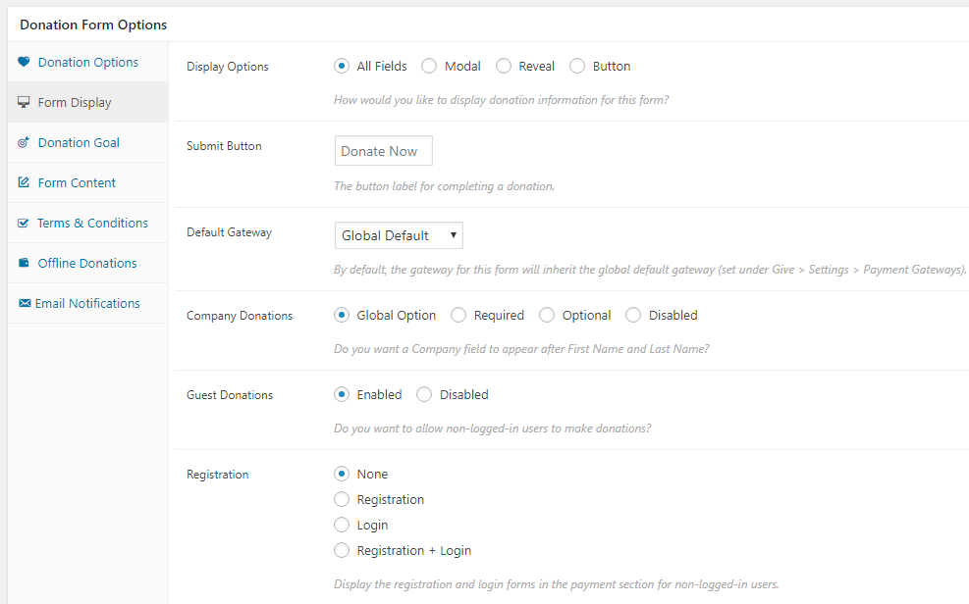Image resolution: width=969 pixels, height=604 pixels.
Task: Choose the Reveal display mode
Action: click(504, 66)
